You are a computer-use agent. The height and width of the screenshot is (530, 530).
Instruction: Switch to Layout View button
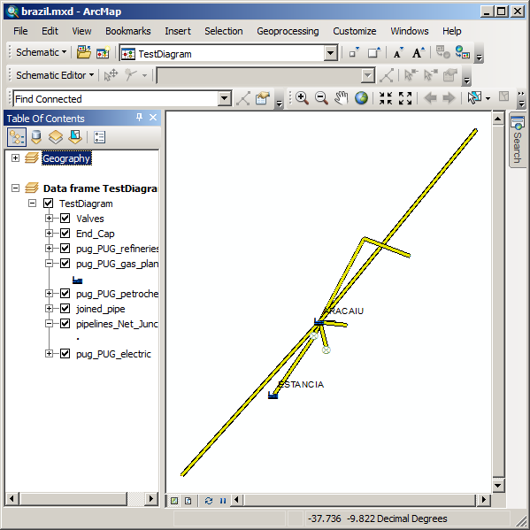point(188,501)
